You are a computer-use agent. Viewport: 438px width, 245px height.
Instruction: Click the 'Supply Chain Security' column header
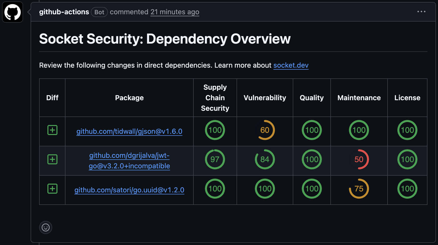click(215, 98)
